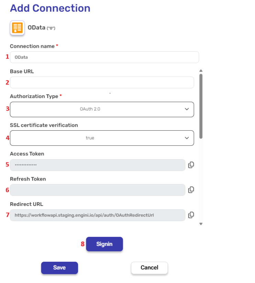Click into the Base URL field

pos(102,83)
